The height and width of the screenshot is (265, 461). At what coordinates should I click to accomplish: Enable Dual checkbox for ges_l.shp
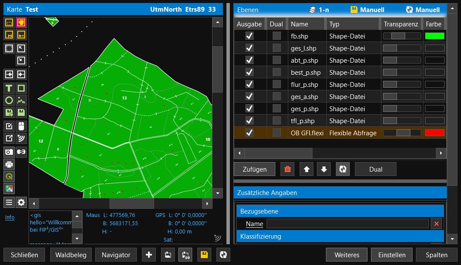coord(276,48)
